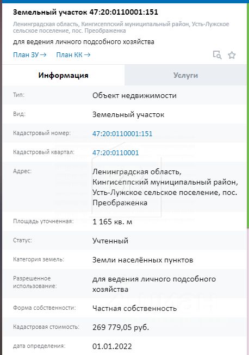
Task: Click the Земельный участок value in Вид row
Action: [128, 114]
